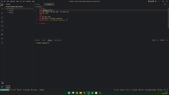This screenshot has width=169, height=95.
Task: Open the Help menu
Action: (33, 1)
